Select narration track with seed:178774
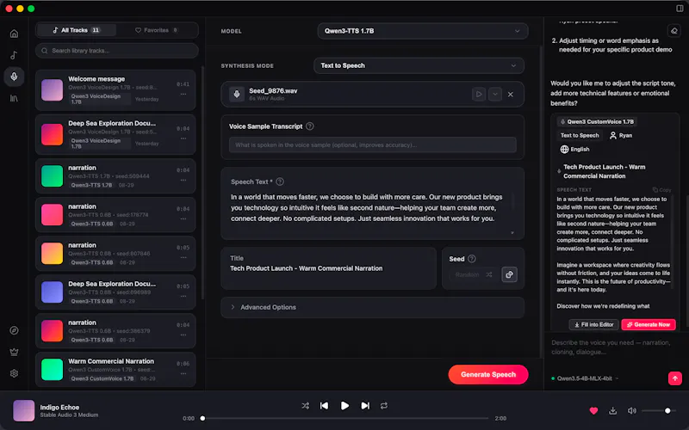This screenshot has height=430, width=689. (x=115, y=214)
